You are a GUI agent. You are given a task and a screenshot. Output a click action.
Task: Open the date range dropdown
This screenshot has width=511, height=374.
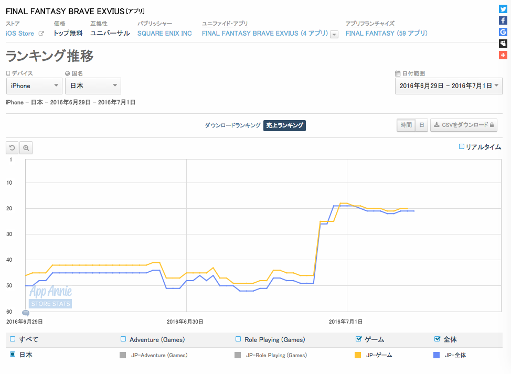click(x=449, y=86)
